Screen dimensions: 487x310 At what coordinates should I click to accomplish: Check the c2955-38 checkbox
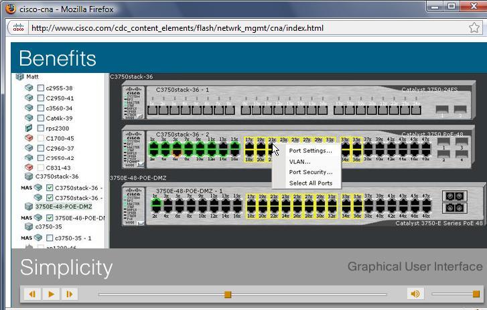(x=41, y=88)
